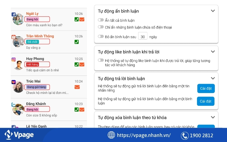
Task: Open the mail icon for Trúc Mai
Action: (77, 87)
